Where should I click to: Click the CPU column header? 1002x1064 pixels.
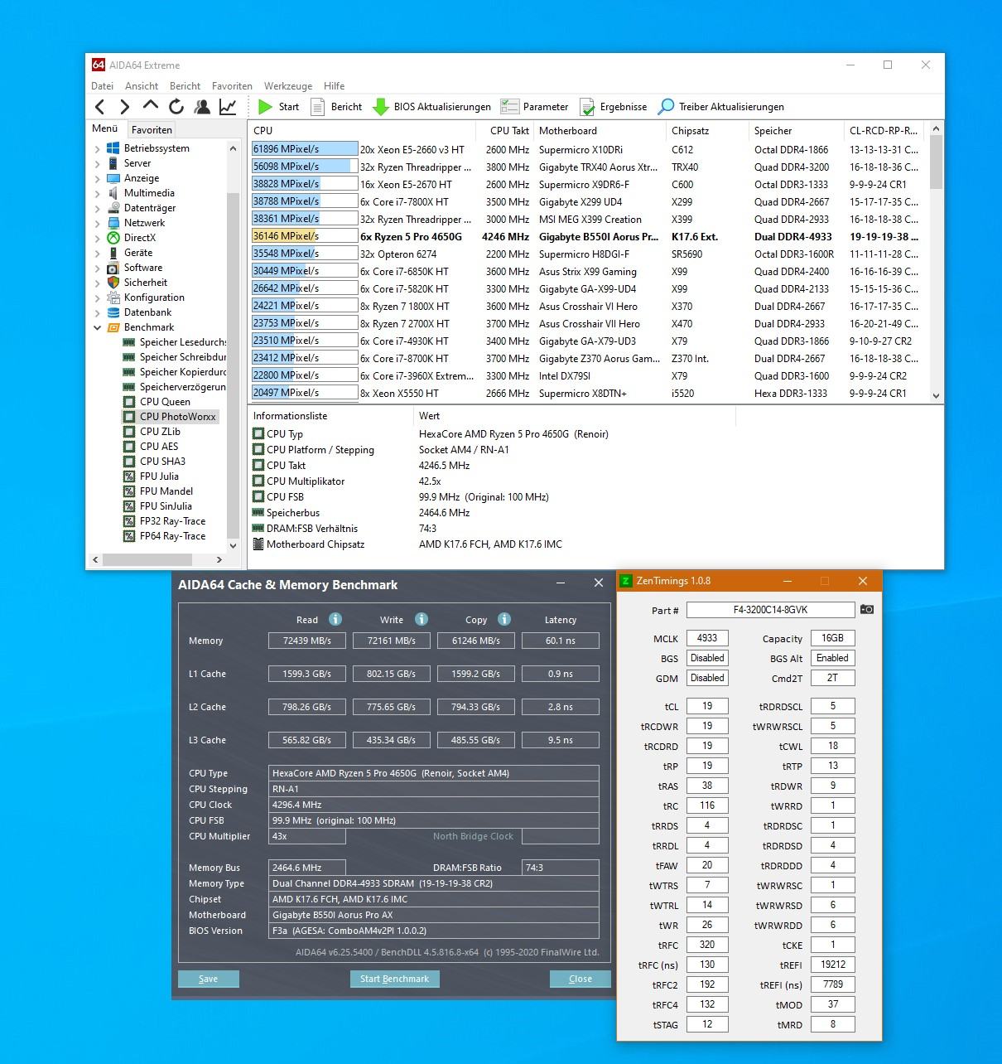pyautogui.click(x=361, y=131)
